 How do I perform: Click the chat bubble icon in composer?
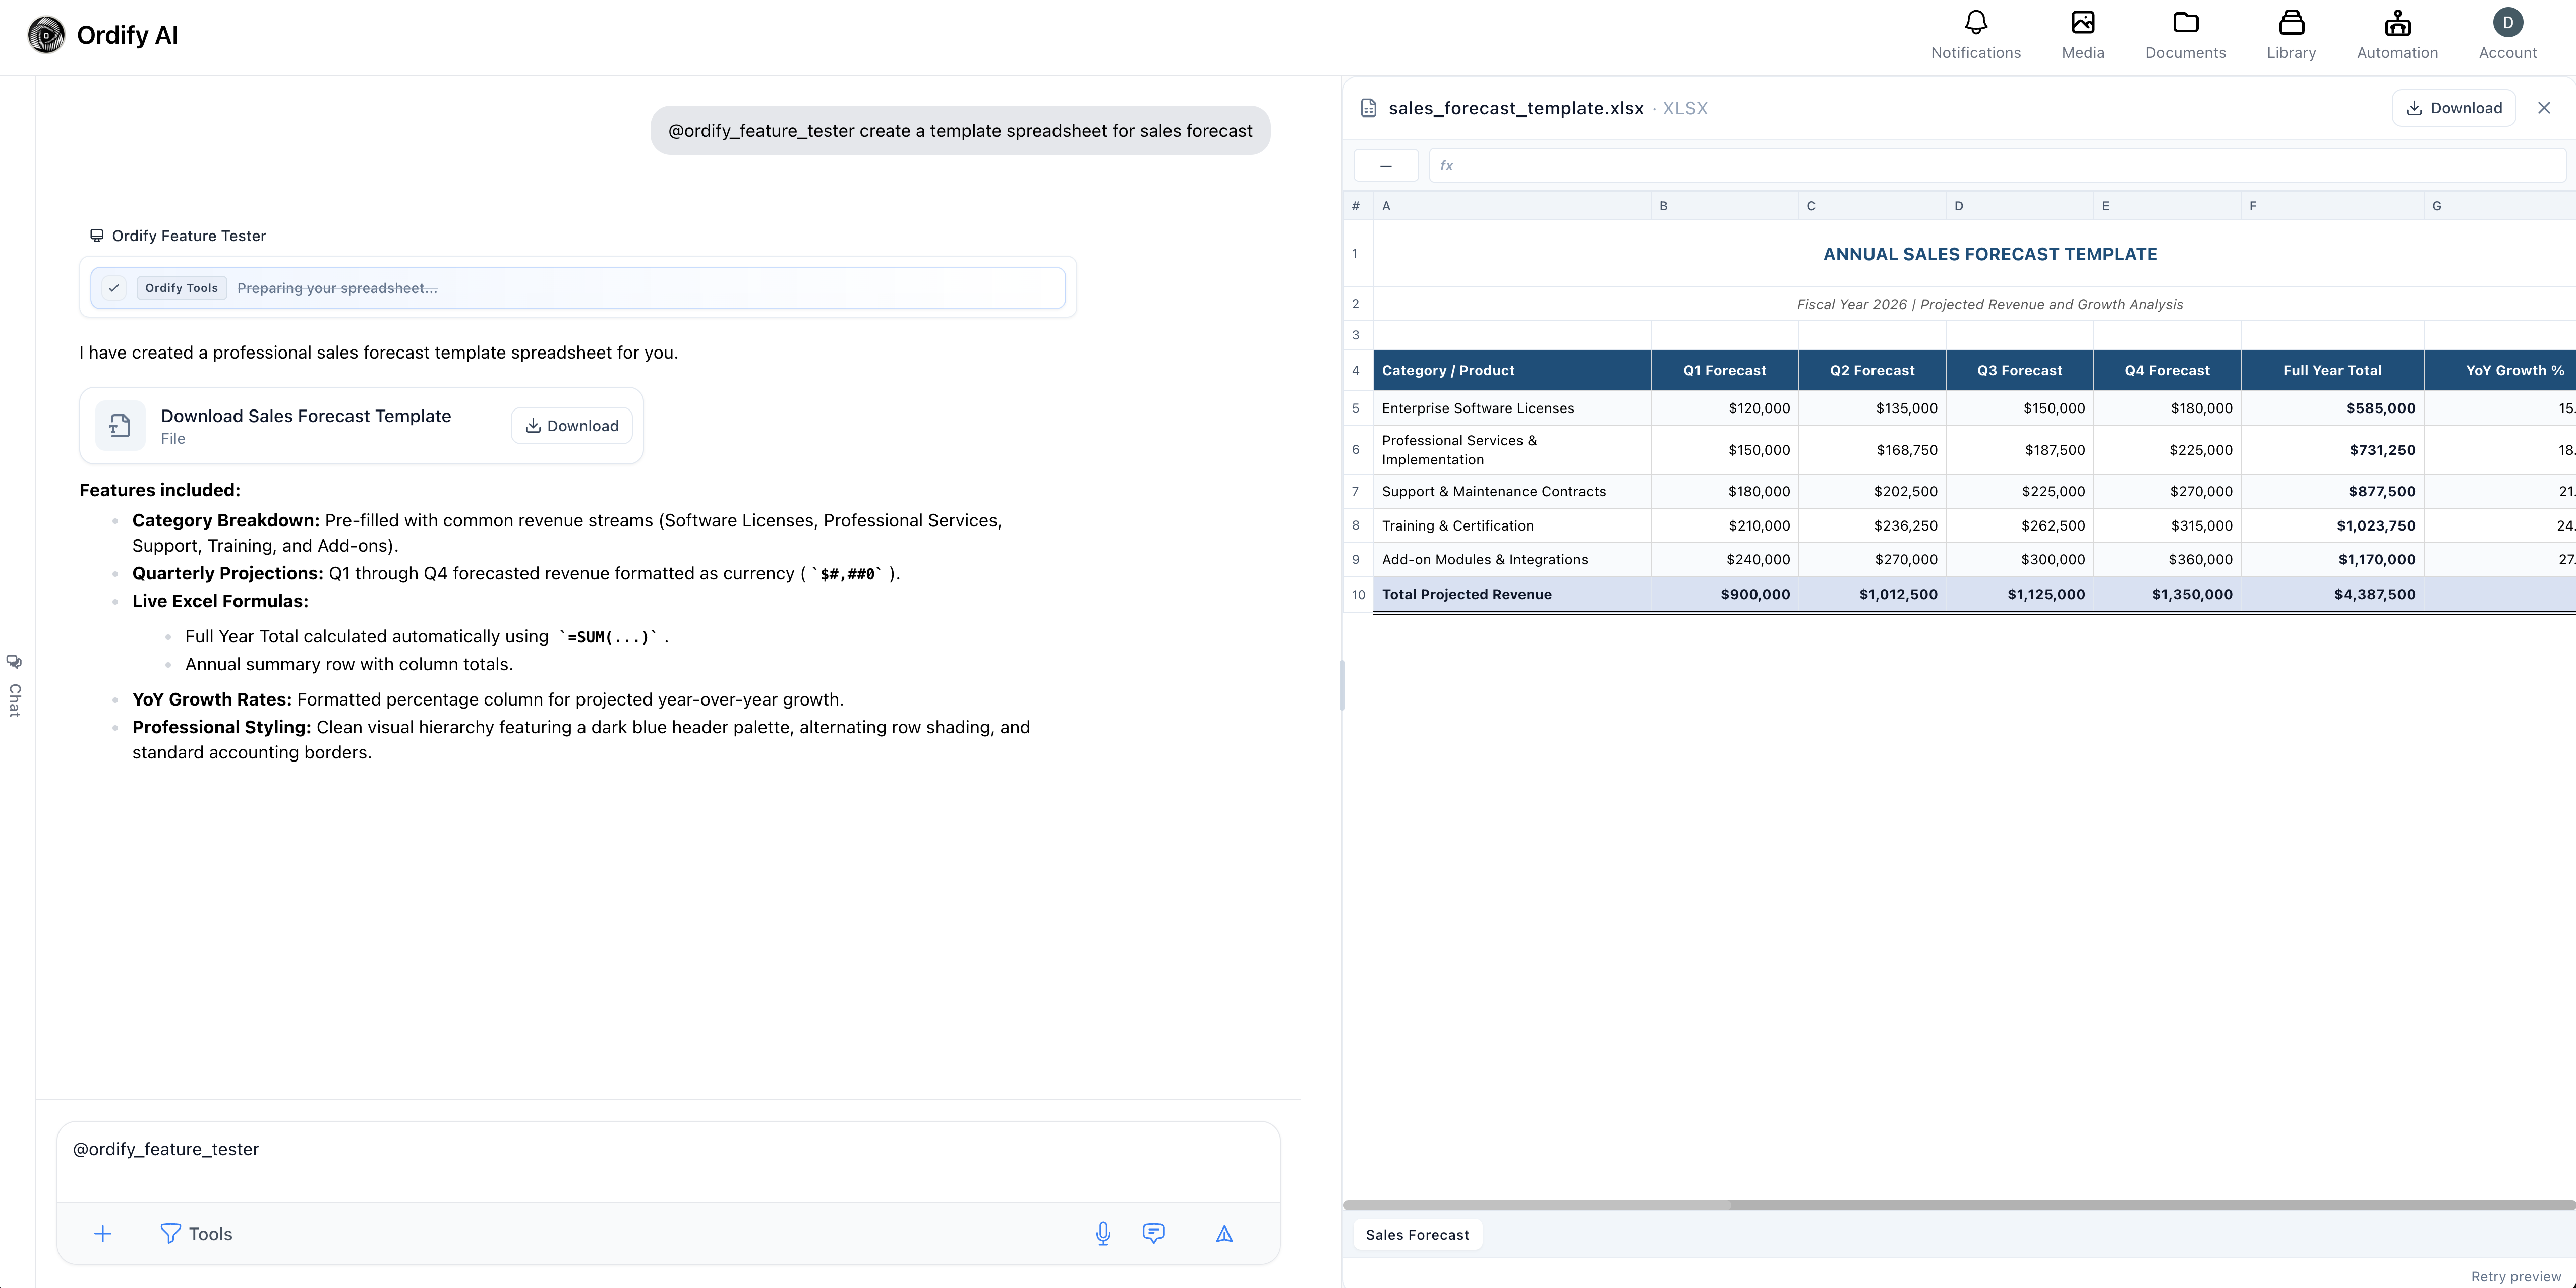coord(1153,1233)
